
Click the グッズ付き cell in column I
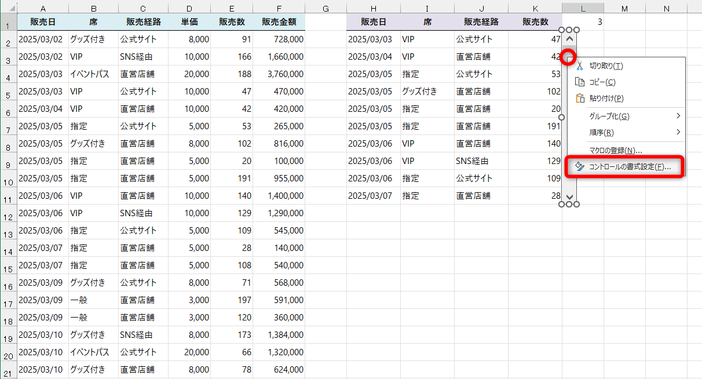click(427, 92)
